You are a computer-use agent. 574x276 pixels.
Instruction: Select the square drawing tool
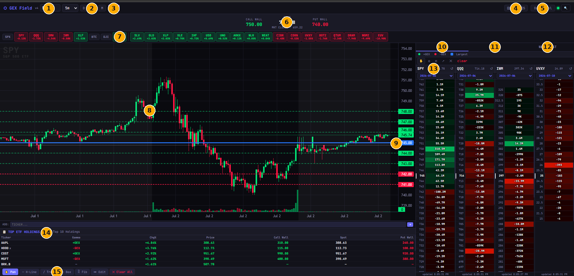click(436, 61)
